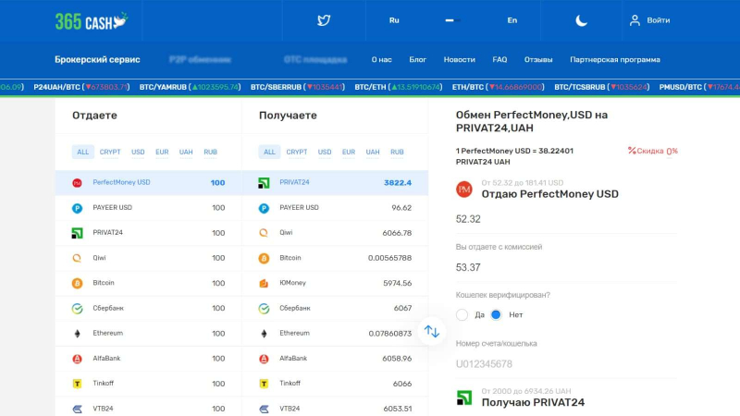Toggle dark mode with the moon icon

tap(581, 20)
